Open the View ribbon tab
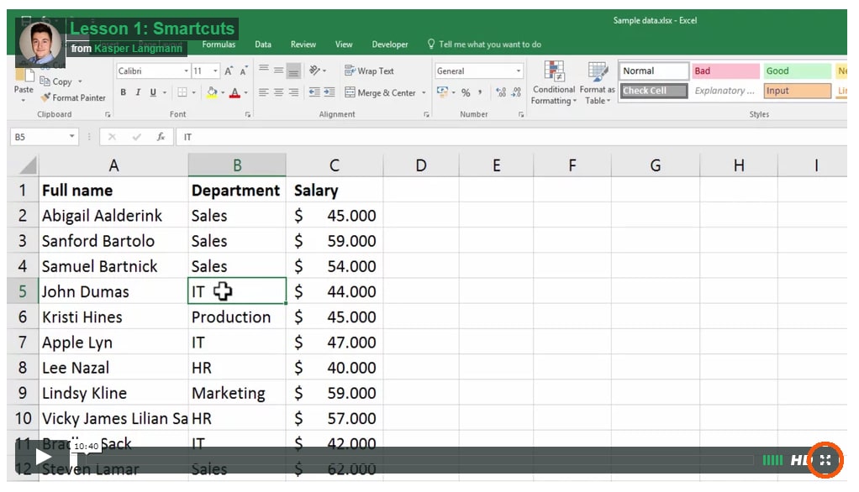859x492 pixels. pos(344,44)
